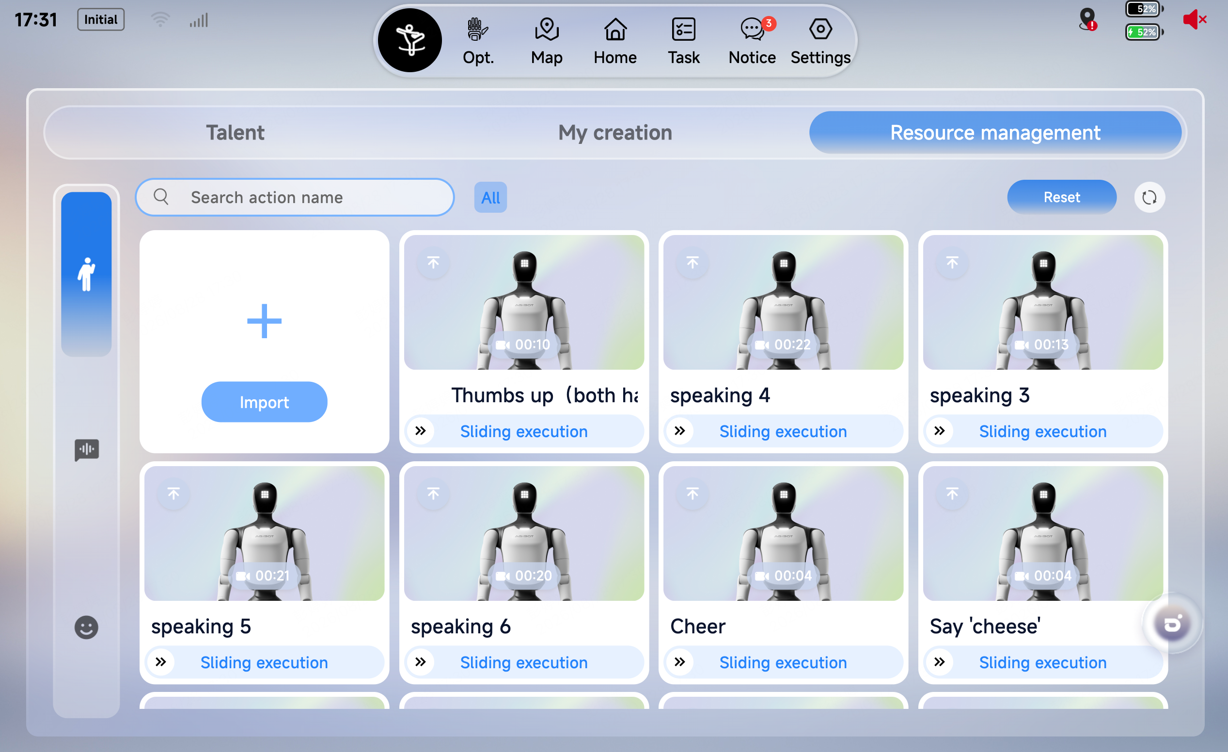Viewport: 1228px width, 752px height.
Task: Run Sliding execution for Say 'cheese'
Action: (1042, 662)
